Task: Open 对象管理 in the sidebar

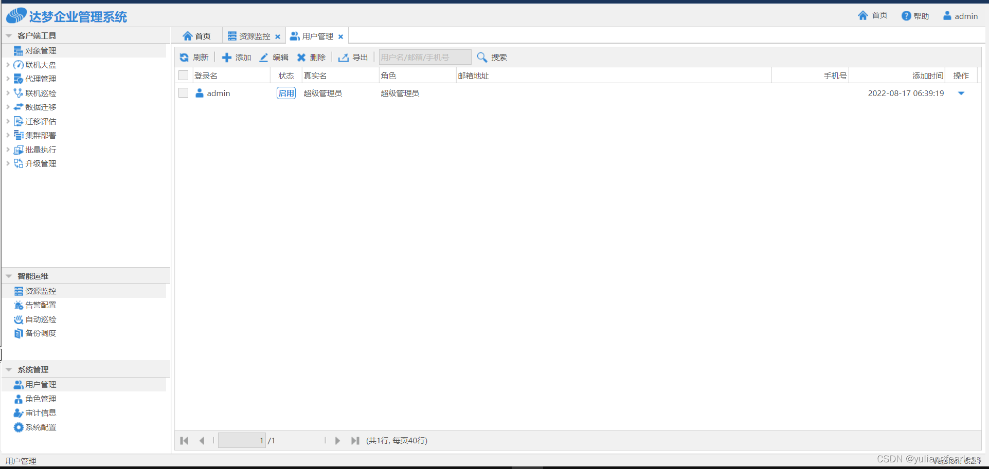Action: tap(41, 50)
